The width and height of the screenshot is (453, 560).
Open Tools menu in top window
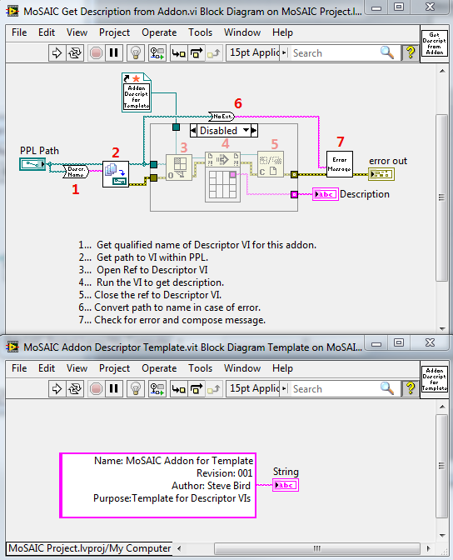tap(200, 32)
